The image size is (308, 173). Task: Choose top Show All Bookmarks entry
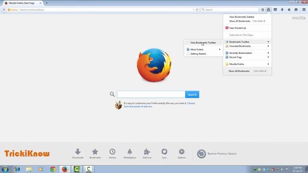pos(247,21)
